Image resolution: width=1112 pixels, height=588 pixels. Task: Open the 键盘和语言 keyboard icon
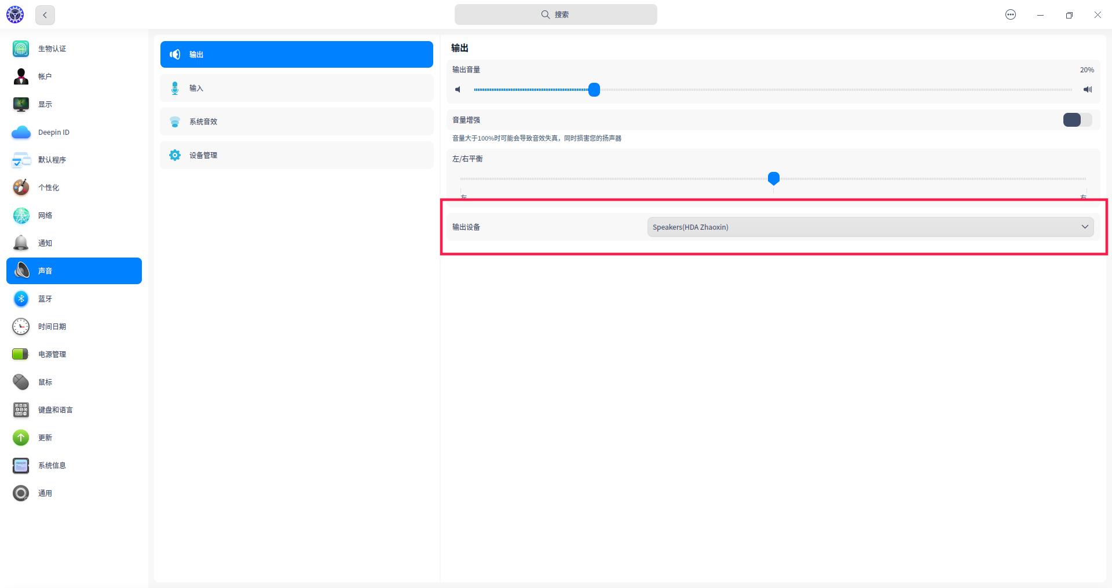21,410
